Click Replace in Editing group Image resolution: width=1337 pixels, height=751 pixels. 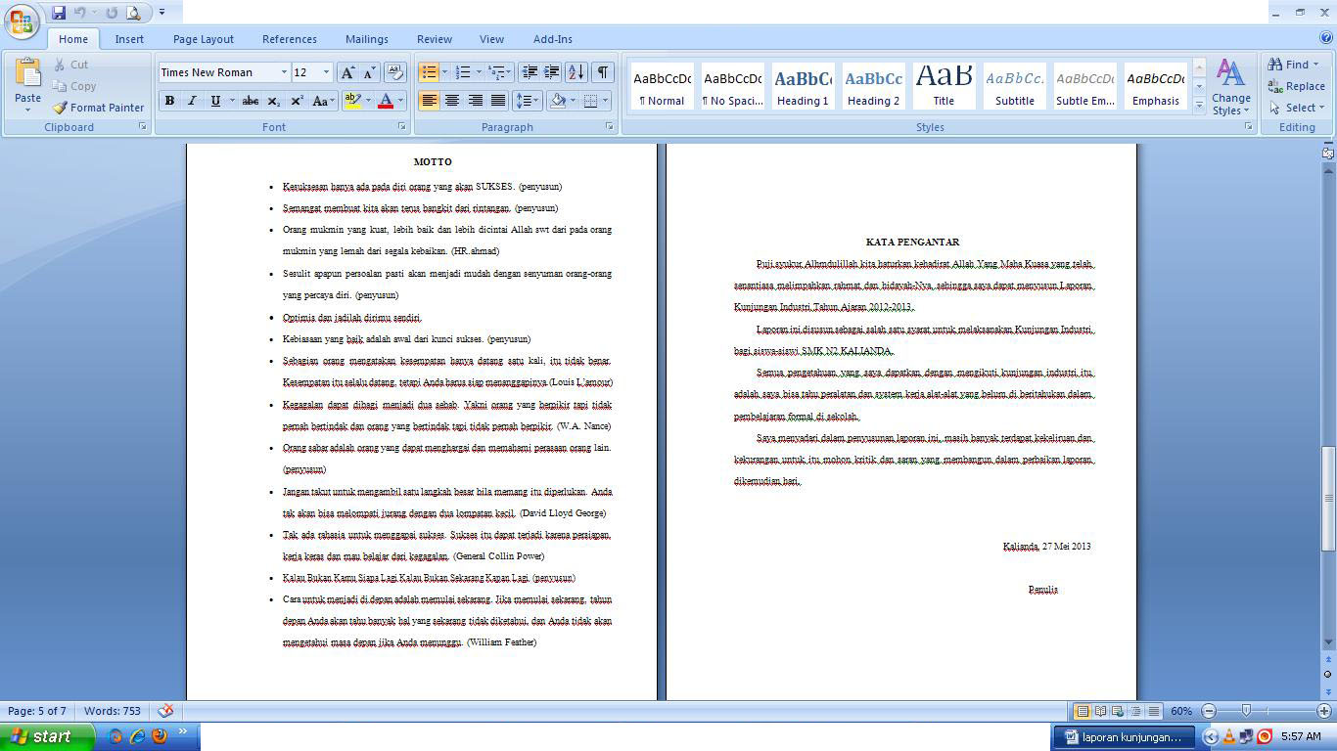point(1297,86)
